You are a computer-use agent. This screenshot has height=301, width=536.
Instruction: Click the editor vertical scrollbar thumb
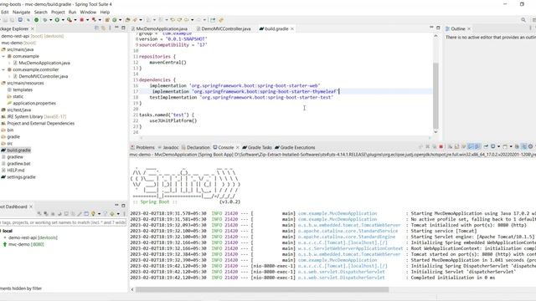435,95
